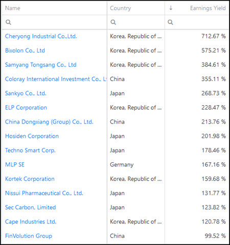
Task: Click Germany country cell for MLP SE
Action: point(122,165)
